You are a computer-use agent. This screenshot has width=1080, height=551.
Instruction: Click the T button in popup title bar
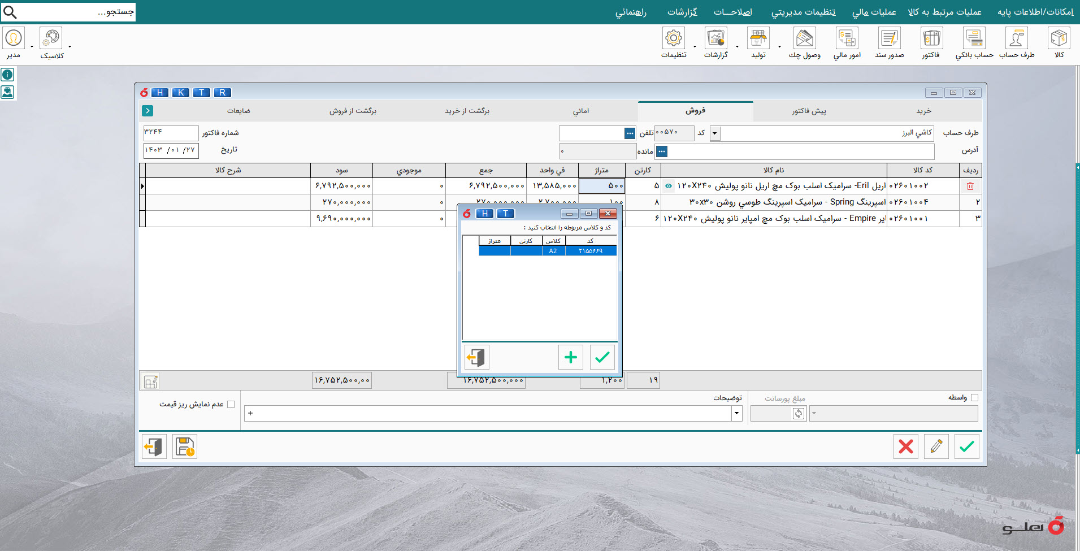(x=506, y=214)
